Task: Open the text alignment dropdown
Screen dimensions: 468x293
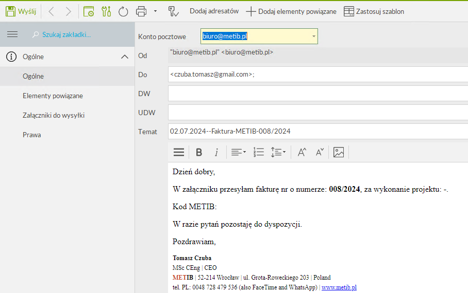Action: [x=239, y=152]
